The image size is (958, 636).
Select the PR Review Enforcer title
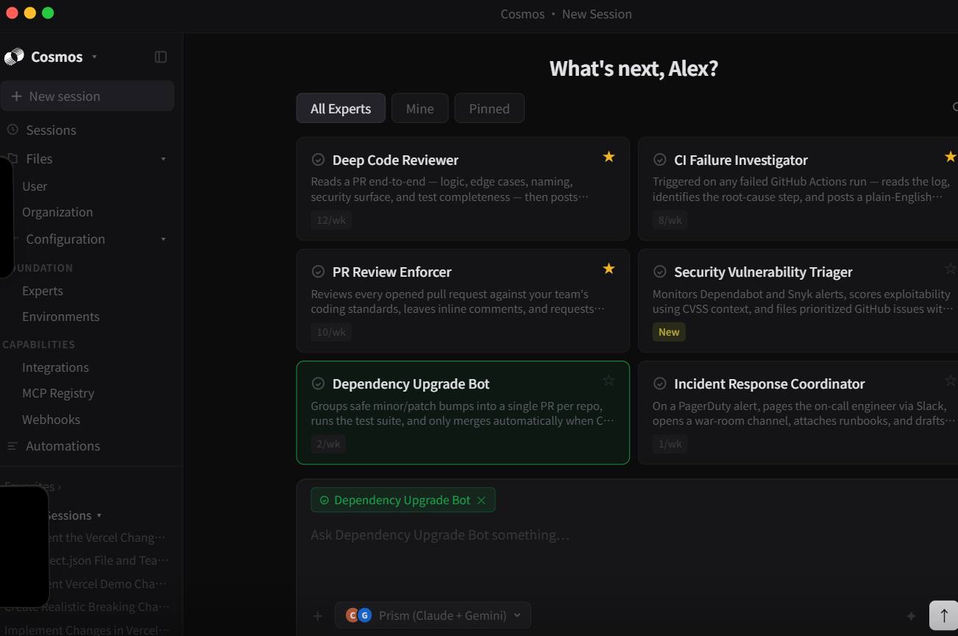pyautogui.click(x=392, y=272)
